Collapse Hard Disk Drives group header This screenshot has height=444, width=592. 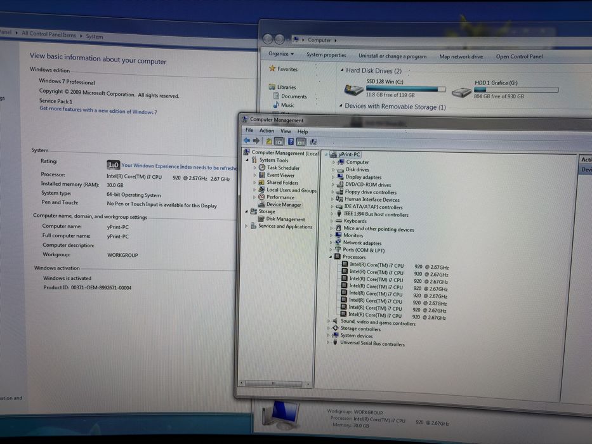341,70
